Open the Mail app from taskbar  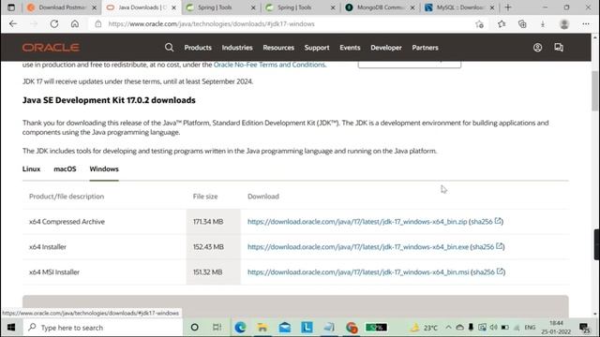(285, 328)
